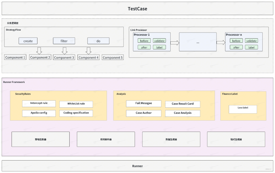Open the Intercept rule box
275x173 pixels.
tap(39, 104)
